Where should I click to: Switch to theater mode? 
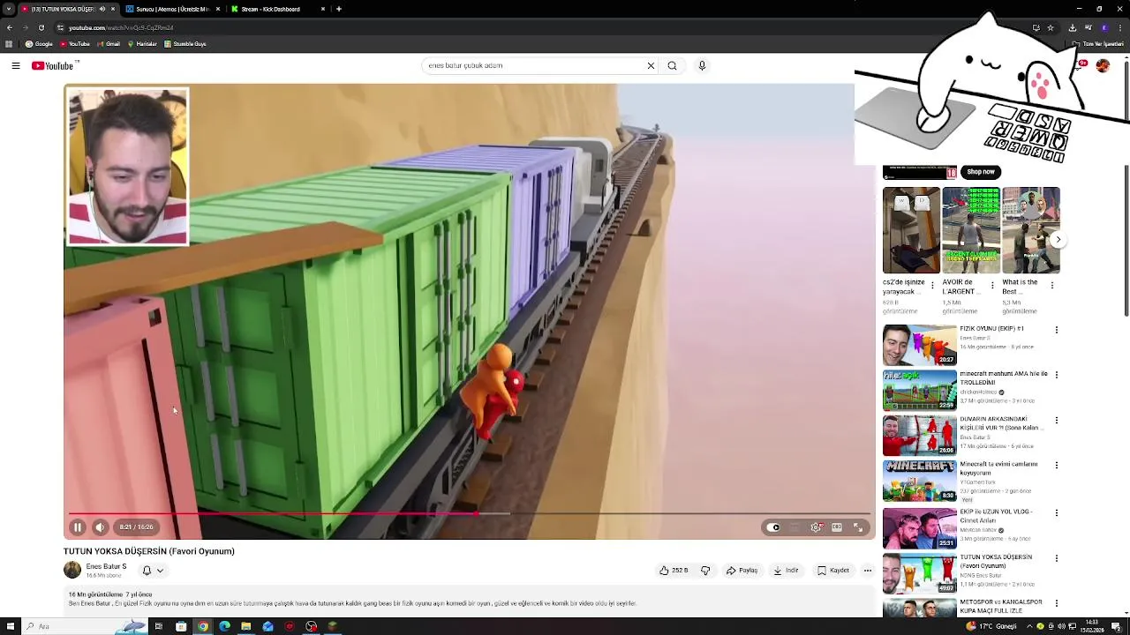(x=837, y=527)
